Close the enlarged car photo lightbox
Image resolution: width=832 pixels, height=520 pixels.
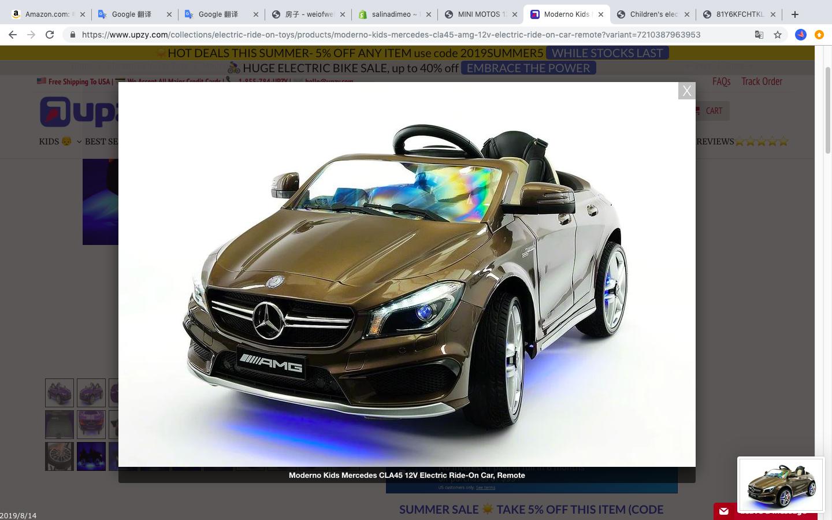[686, 91]
